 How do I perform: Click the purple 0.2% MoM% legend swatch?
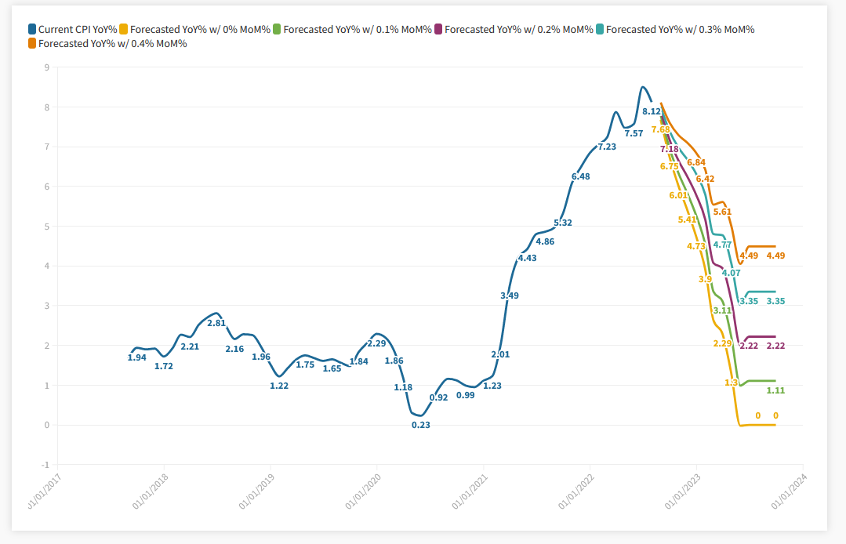[439, 30]
